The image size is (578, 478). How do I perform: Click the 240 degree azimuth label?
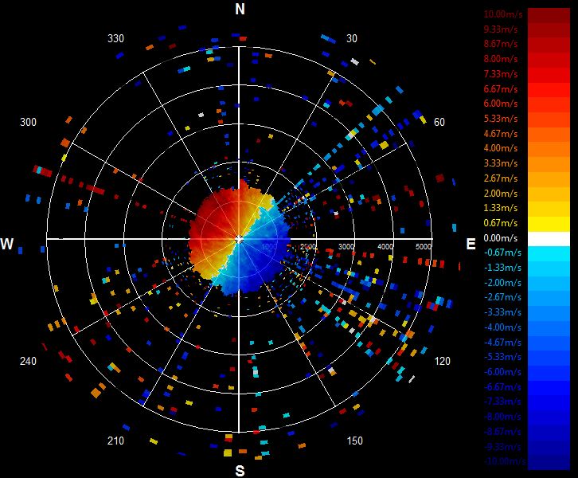tap(28, 361)
